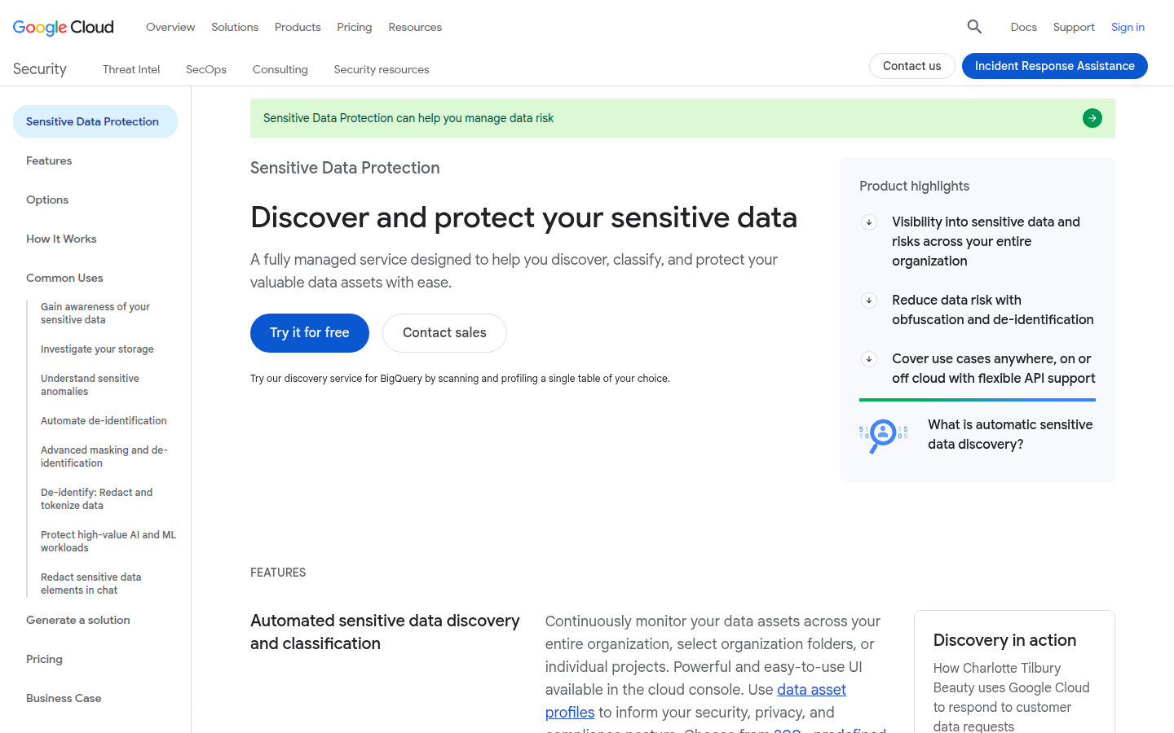This screenshot has height=733, width=1174.
Task: Click Sign in
Action: 1128,27
